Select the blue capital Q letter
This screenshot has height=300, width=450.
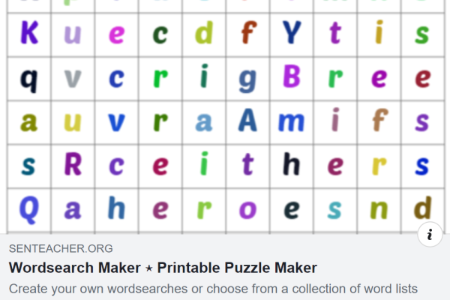(29, 209)
